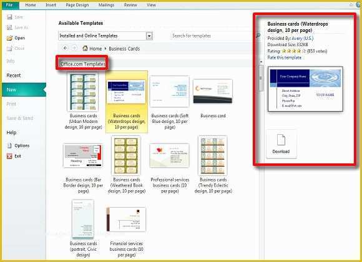Viewport: 362px width, 262px height.
Task: Click the Options icon in sidebar
Action: 9,145
